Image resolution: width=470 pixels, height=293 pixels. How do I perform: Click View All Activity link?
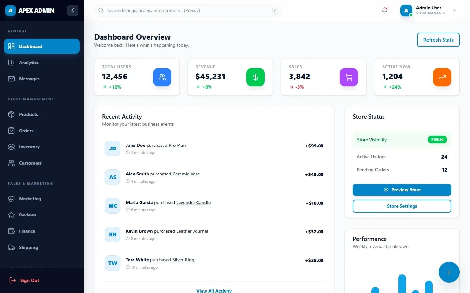[214, 291]
